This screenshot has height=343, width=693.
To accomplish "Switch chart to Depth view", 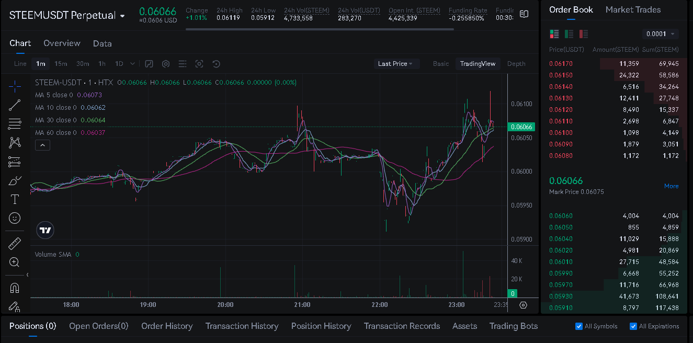I will (x=516, y=64).
